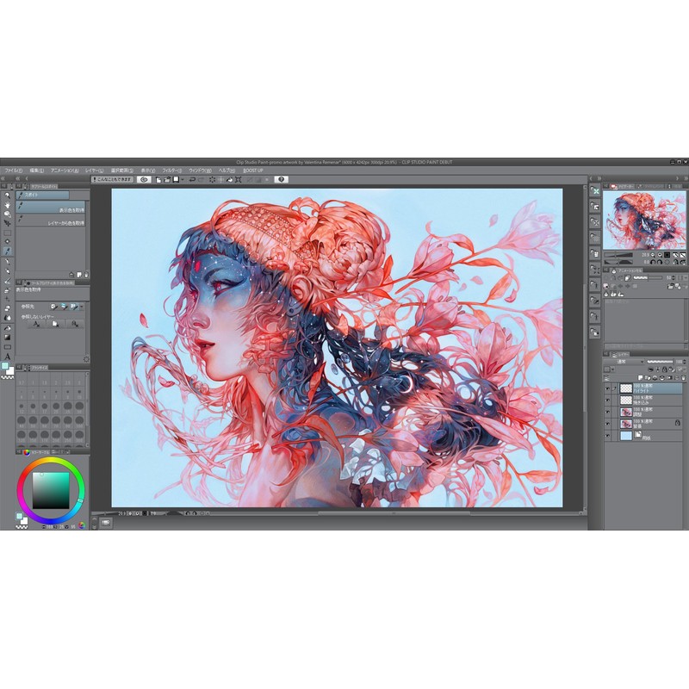The width and height of the screenshot is (689, 689).
Task: Select the Eyedropper tool in the toolbox
Action: pos(8,251)
